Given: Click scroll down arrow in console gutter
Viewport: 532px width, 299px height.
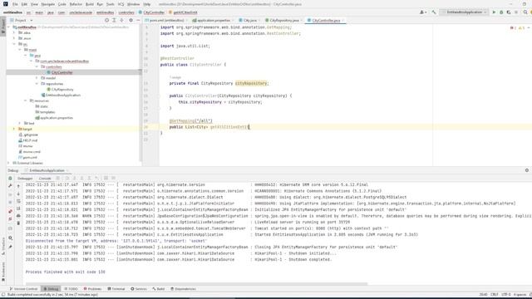Looking at the screenshot, I should point(18,194).
